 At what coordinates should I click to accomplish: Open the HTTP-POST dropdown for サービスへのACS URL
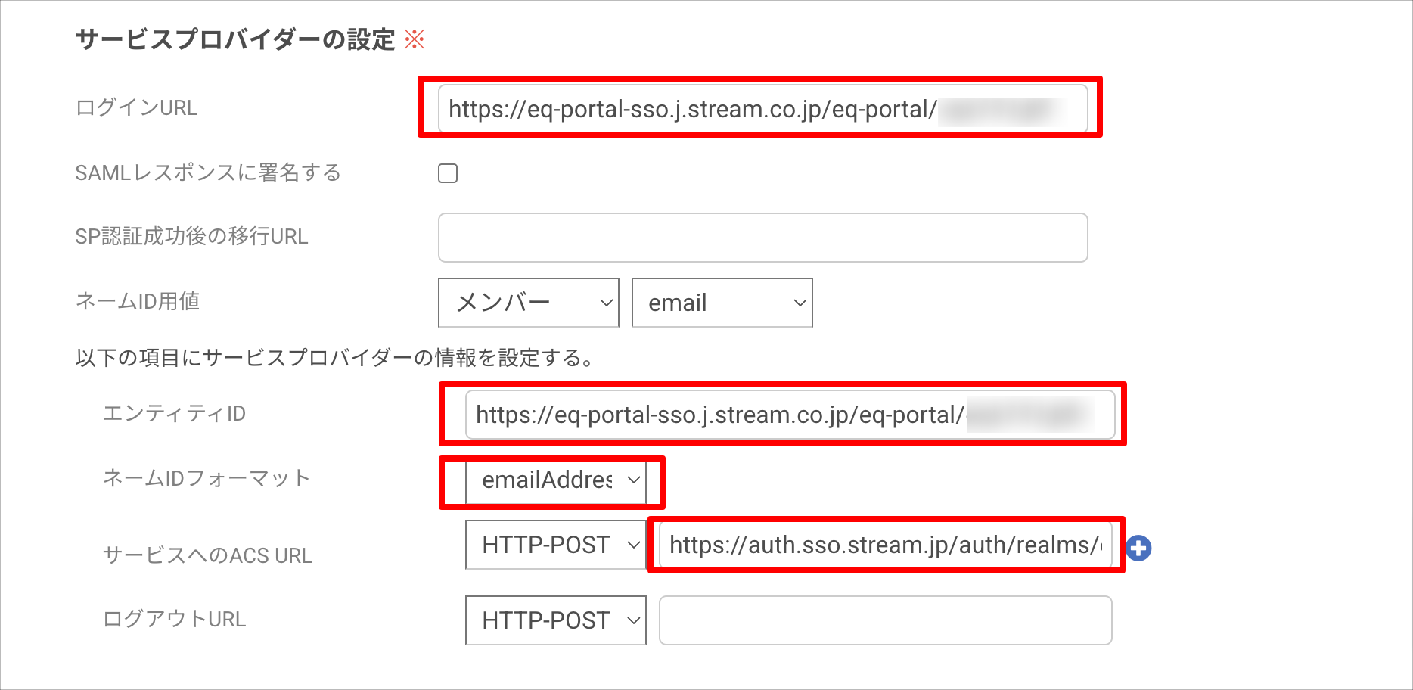[x=556, y=545]
